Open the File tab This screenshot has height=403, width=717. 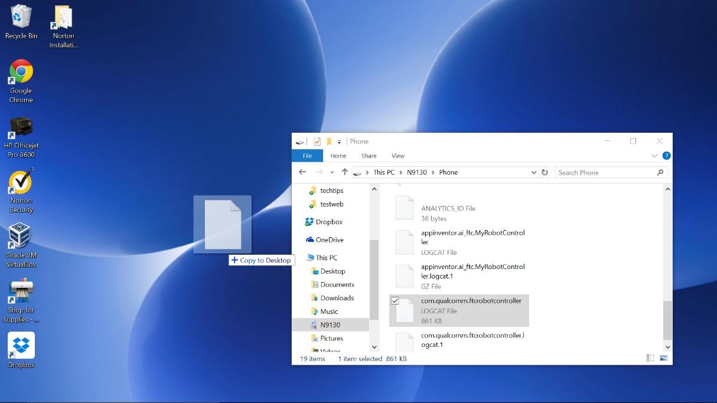click(307, 156)
